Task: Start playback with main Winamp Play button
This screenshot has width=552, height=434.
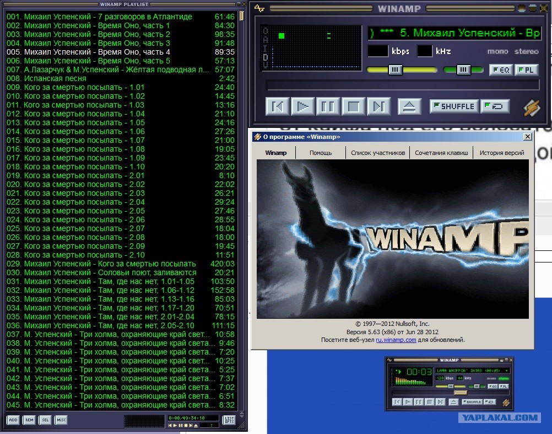Action: (302, 106)
